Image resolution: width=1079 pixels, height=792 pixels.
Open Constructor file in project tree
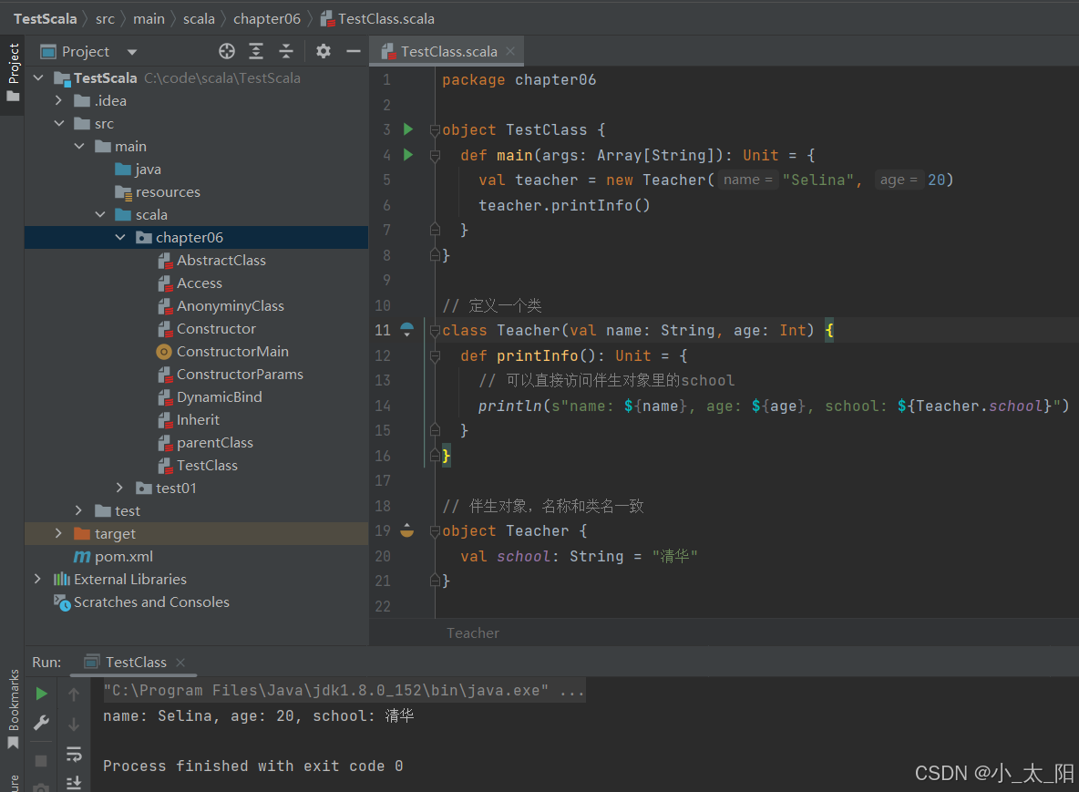[x=207, y=328]
